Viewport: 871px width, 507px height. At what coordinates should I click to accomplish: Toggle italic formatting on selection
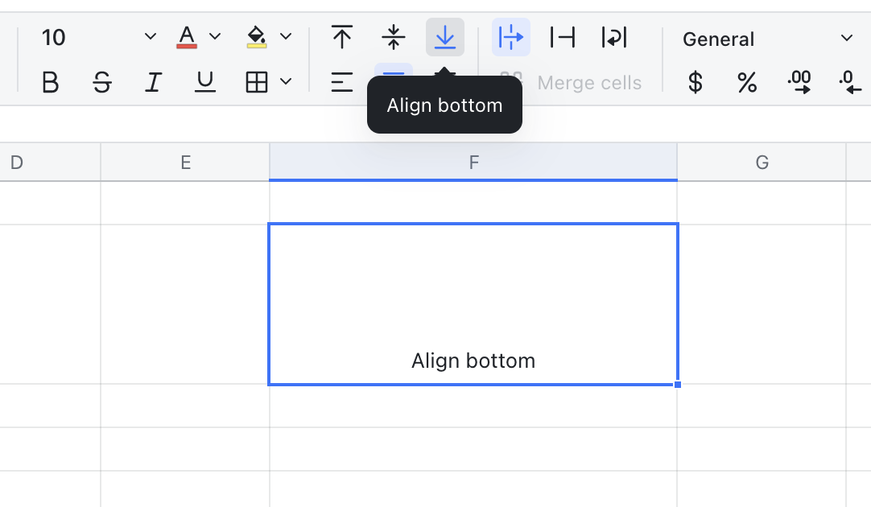point(153,82)
